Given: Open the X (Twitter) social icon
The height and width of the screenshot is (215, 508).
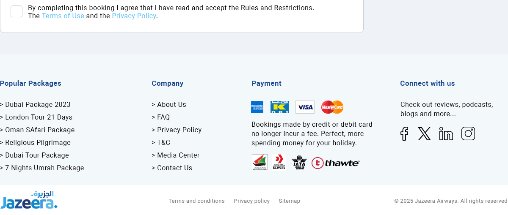Looking at the screenshot, I should pos(424,133).
